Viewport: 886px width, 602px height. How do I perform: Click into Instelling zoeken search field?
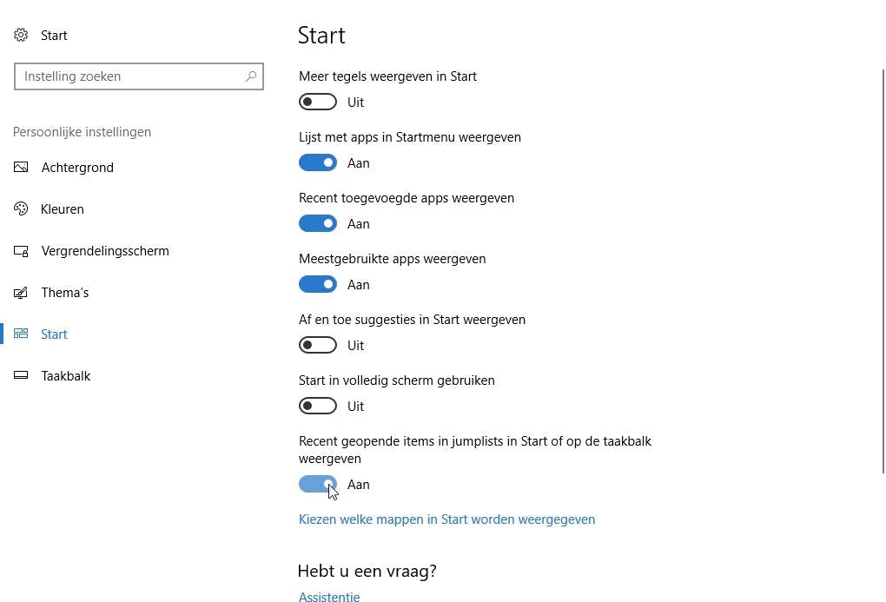click(x=130, y=76)
